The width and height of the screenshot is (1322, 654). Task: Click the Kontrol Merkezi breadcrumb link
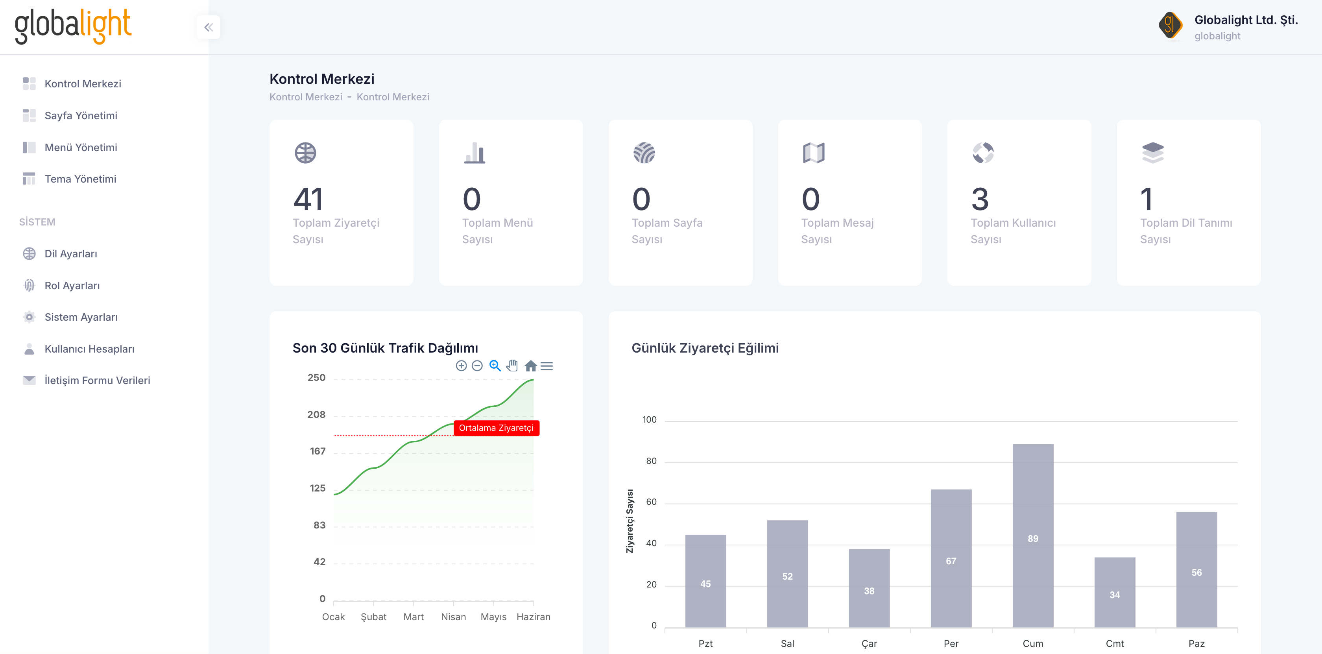305,97
